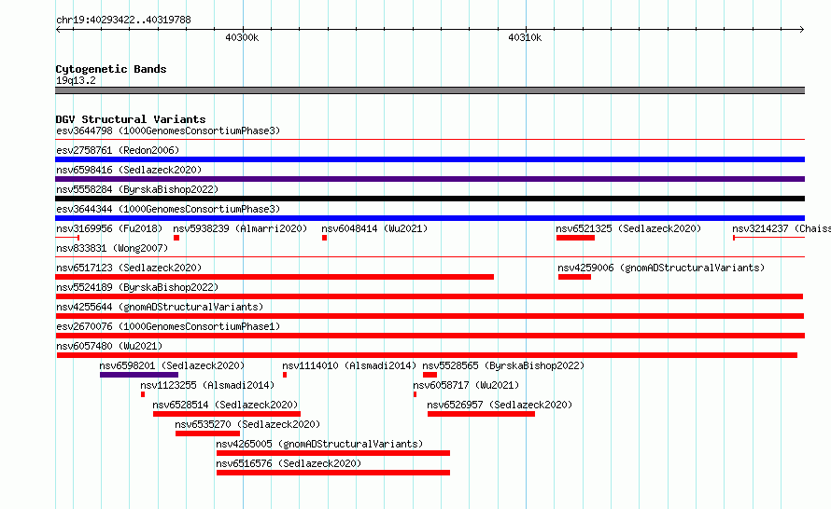Viewport: 831px width, 509px height.
Task: Open the nsv6058717 (Wu2021) label
Action: point(466,385)
